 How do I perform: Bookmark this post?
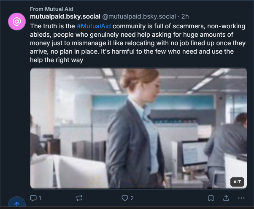coord(211,198)
